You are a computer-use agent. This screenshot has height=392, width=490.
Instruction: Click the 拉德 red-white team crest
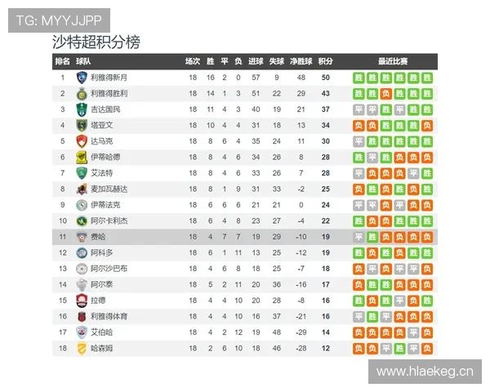pos(81,301)
